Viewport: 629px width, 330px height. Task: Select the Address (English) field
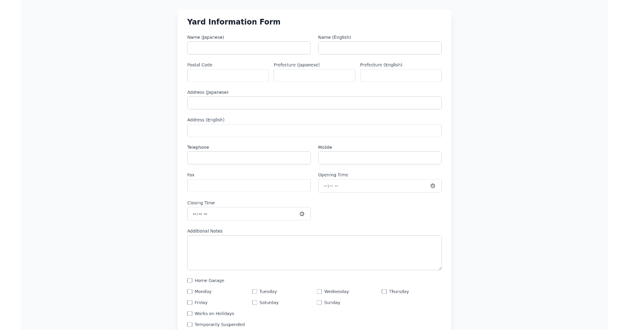pyautogui.click(x=314, y=130)
